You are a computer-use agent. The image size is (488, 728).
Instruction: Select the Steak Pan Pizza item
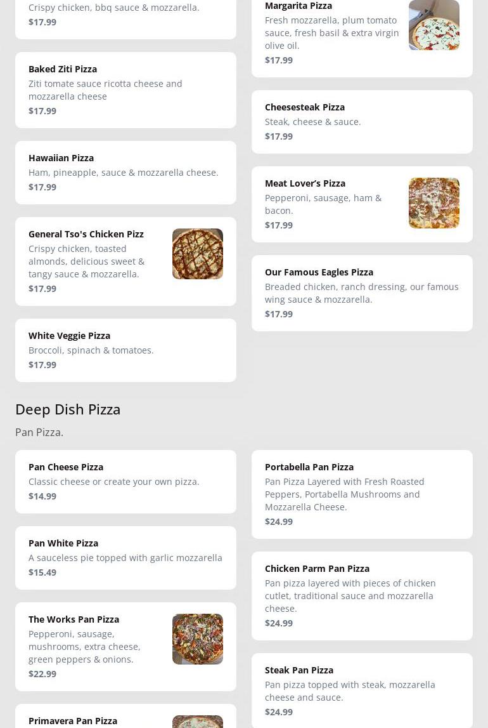click(362, 690)
